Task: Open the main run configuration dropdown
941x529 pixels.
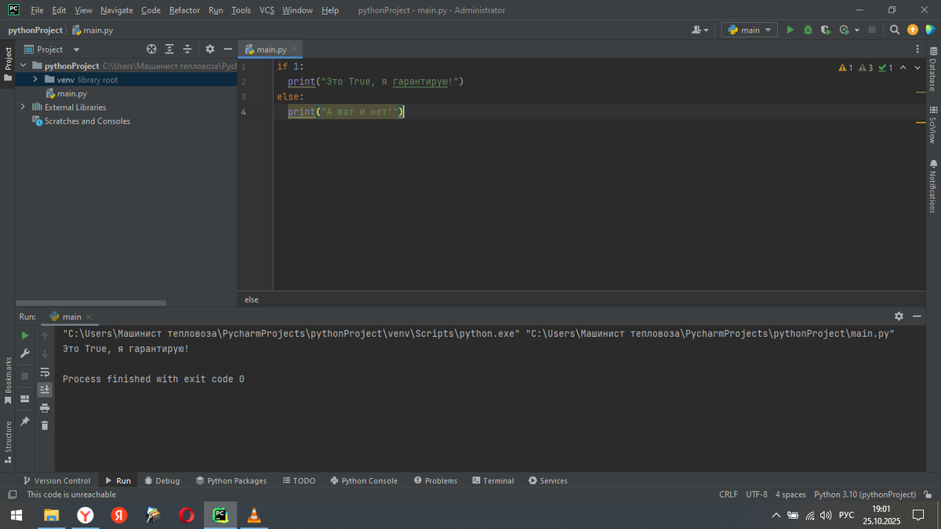Action: pos(749,30)
